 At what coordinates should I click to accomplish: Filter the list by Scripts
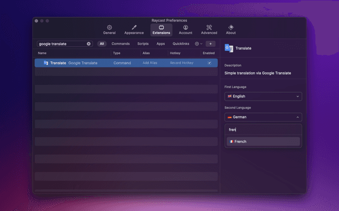(142, 44)
